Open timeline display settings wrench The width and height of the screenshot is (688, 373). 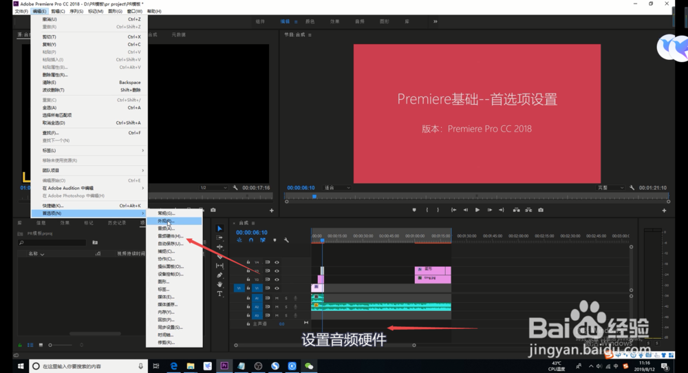click(x=286, y=240)
